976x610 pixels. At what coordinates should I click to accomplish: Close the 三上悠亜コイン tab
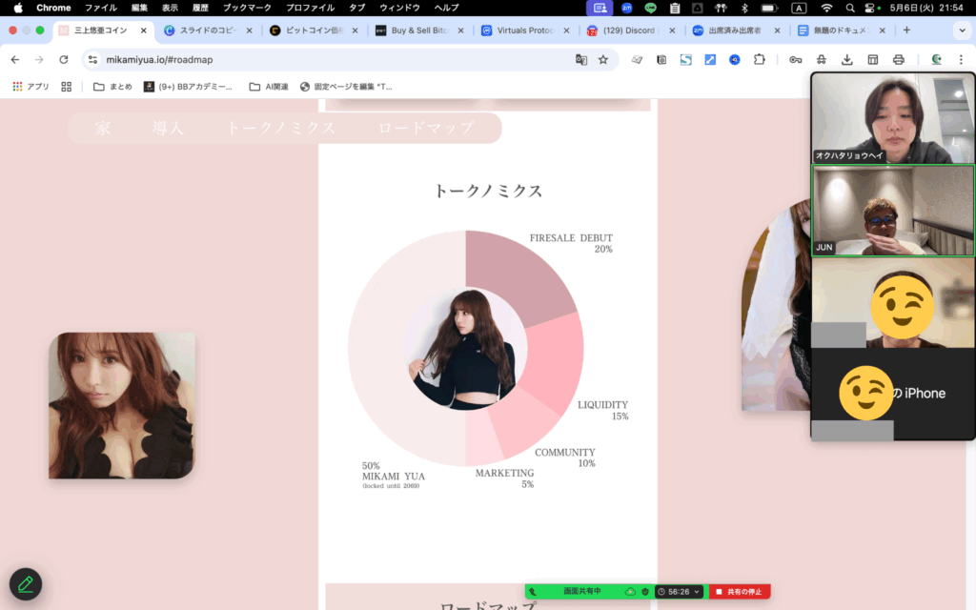[144, 30]
